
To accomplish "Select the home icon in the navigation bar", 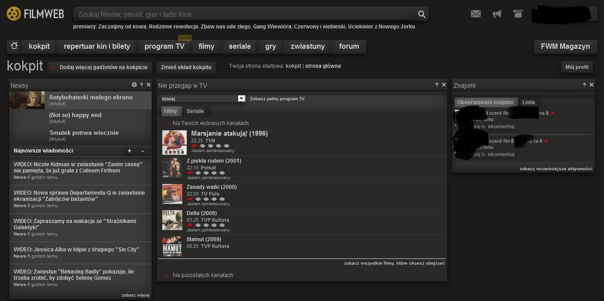I will pos(14,46).
